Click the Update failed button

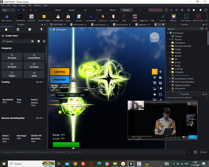click(x=155, y=10)
